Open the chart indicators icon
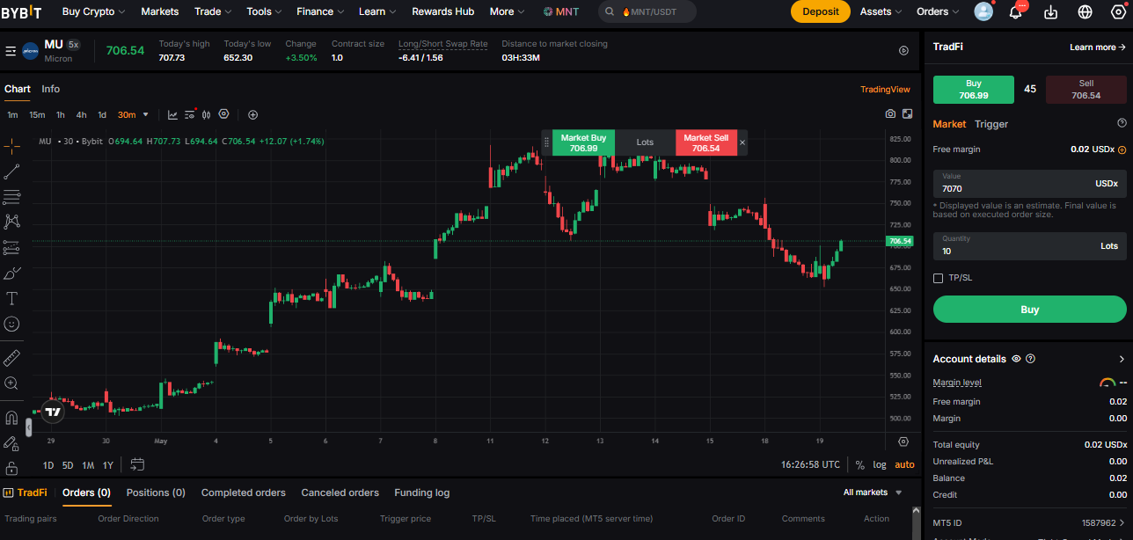The image size is (1133, 540). point(172,114)
